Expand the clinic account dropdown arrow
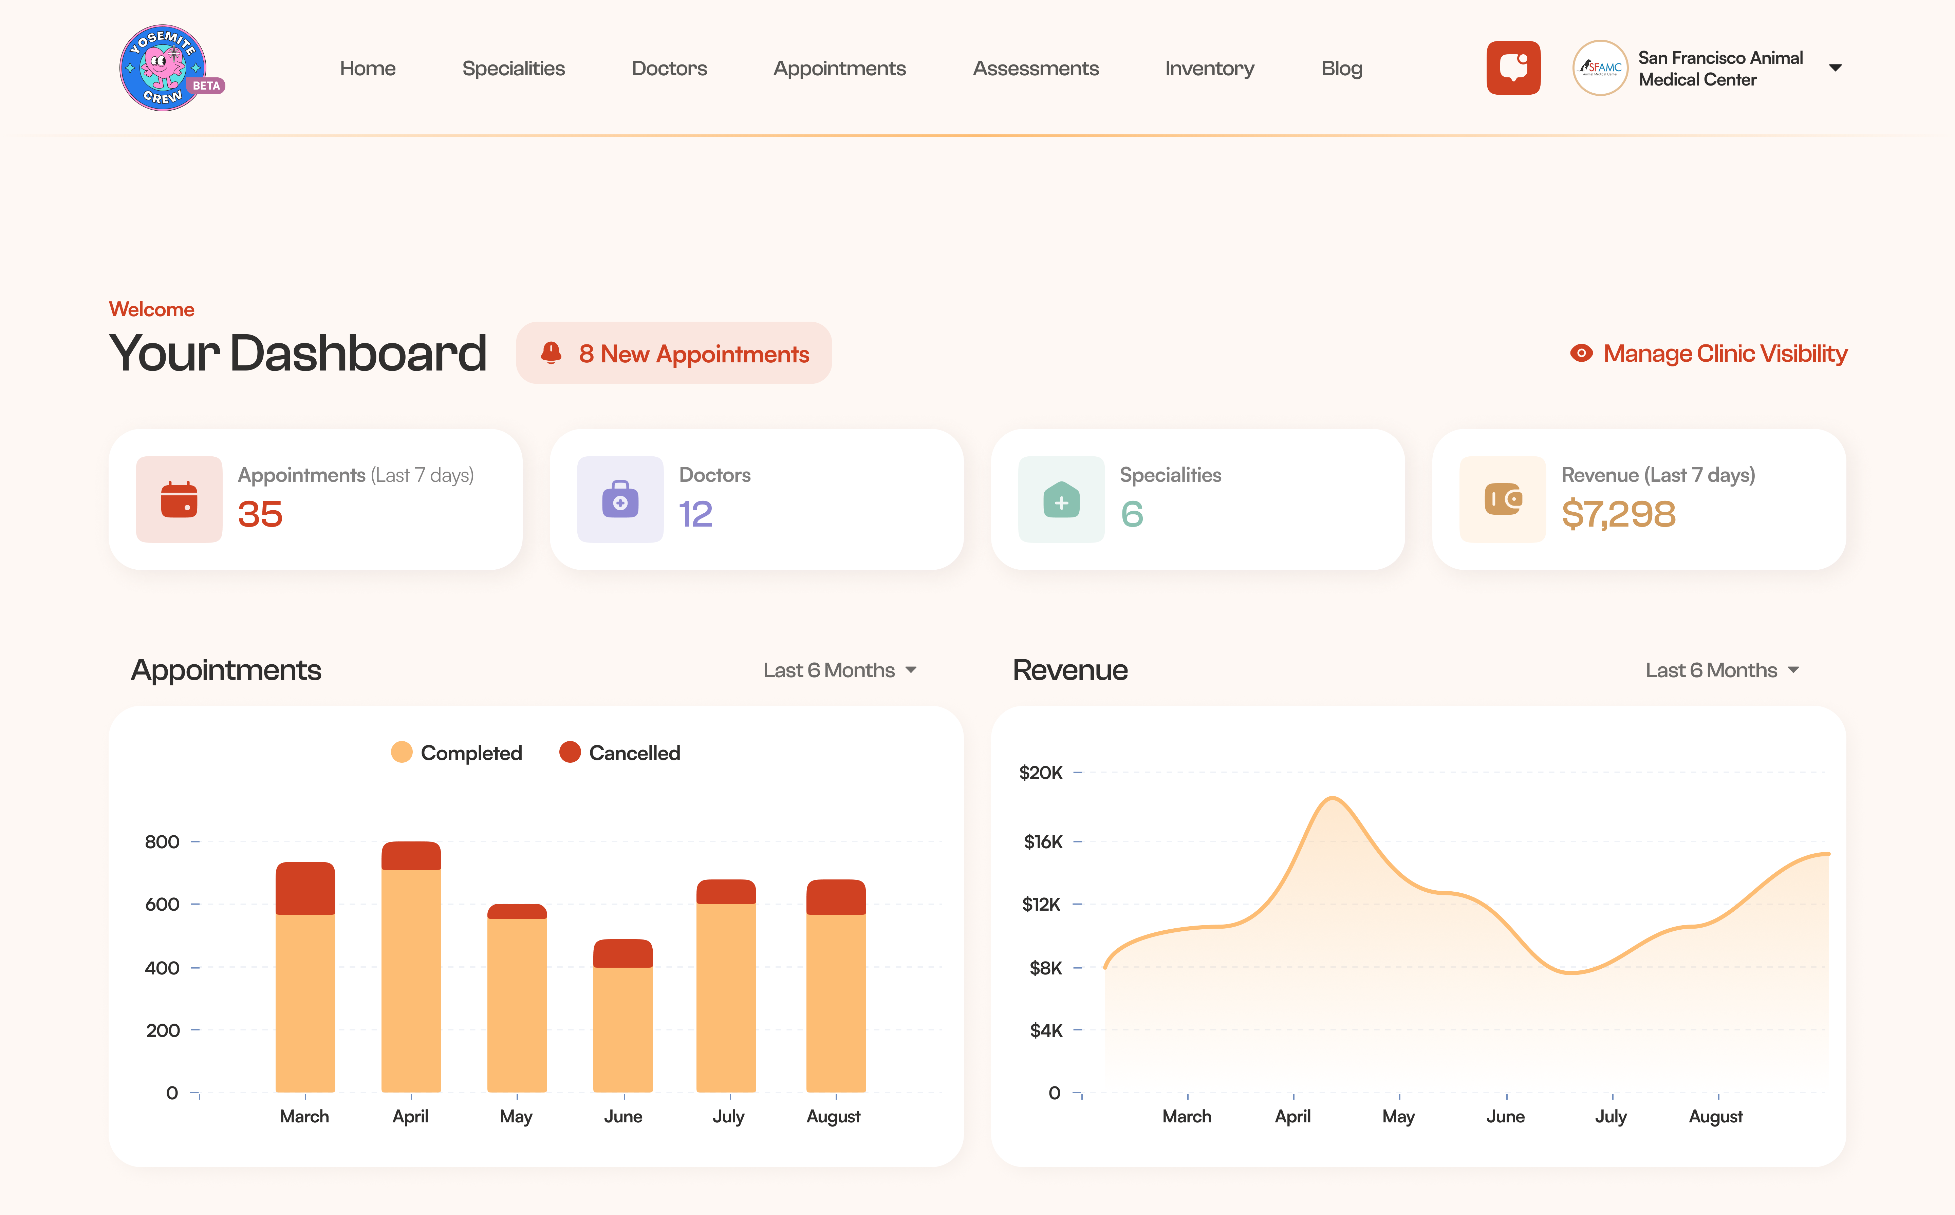Viewport: 1955px width, 1215px height. (1835, 68)
